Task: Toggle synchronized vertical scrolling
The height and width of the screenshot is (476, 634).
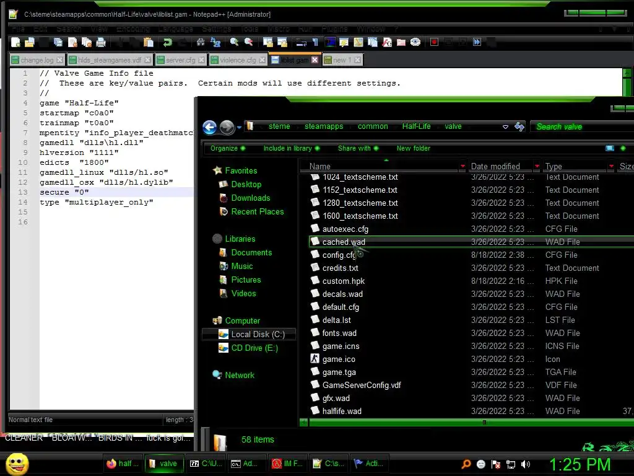Action: 267,42
